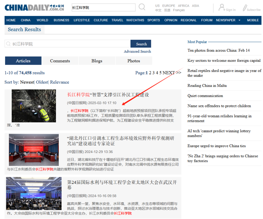The height and width of the screenshot is (219, 263).
Task: Open 'Key sectors to welcome more foreign capital'
Action: point(224,61)
